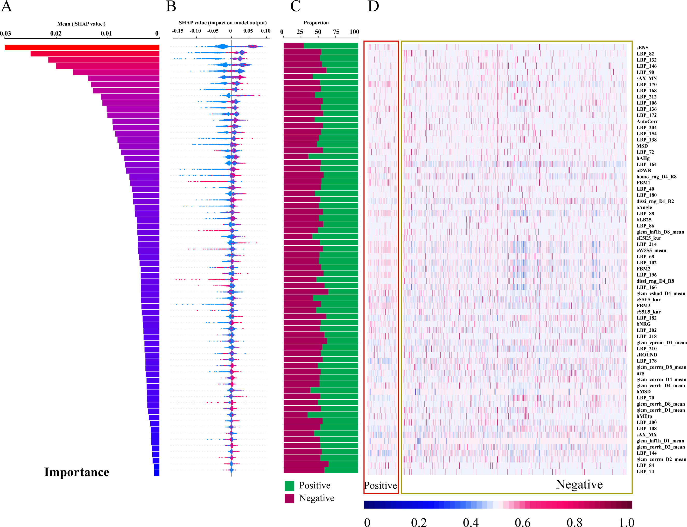Click the panel letter 'C'
This screenshot has height=527, width=687.
coord(295,6)
